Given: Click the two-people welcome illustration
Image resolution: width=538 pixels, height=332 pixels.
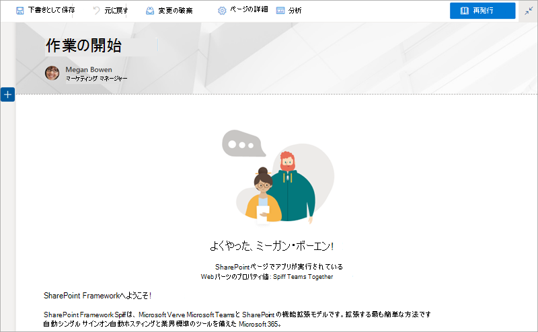Looking at the screenshot, I should (278, 177).
